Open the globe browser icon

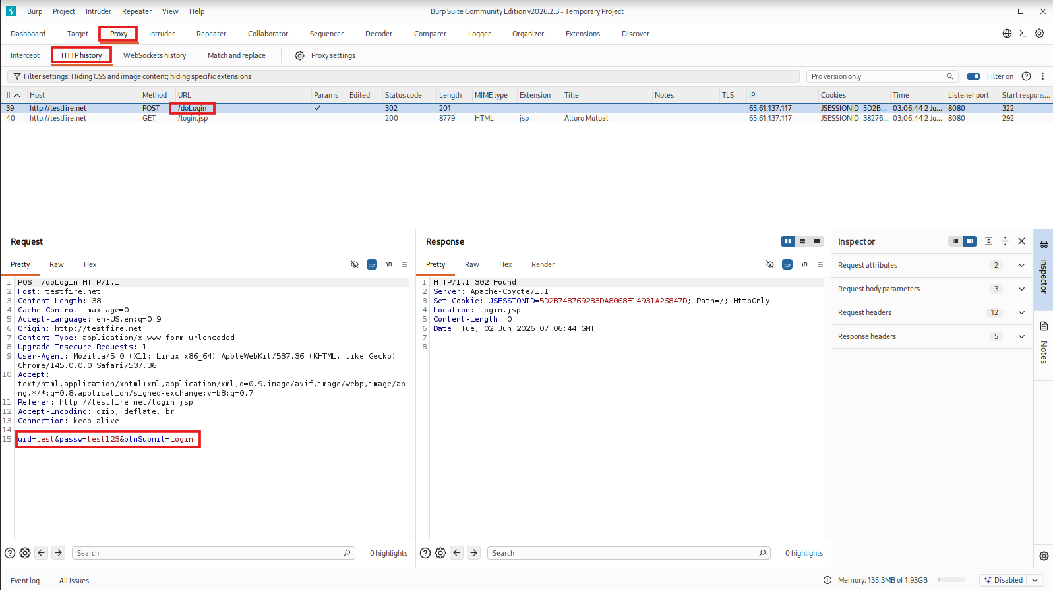[x=1007, y=34]
